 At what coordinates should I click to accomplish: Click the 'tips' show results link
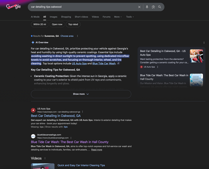(66, 127)
